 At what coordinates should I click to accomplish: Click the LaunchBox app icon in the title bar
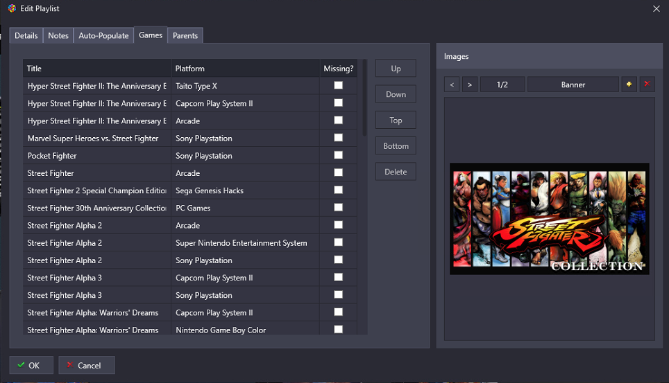(x=12, y=8)
